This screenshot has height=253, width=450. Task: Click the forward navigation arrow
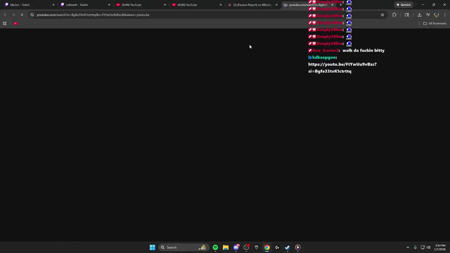(13, 15)
